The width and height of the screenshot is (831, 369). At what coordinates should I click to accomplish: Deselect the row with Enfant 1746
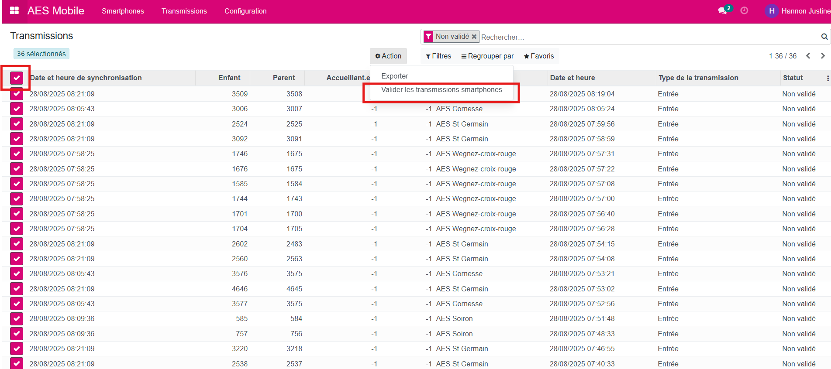click(x=17, y=154)
